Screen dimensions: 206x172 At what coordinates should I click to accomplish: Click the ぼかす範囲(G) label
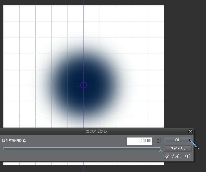(14, 141)
